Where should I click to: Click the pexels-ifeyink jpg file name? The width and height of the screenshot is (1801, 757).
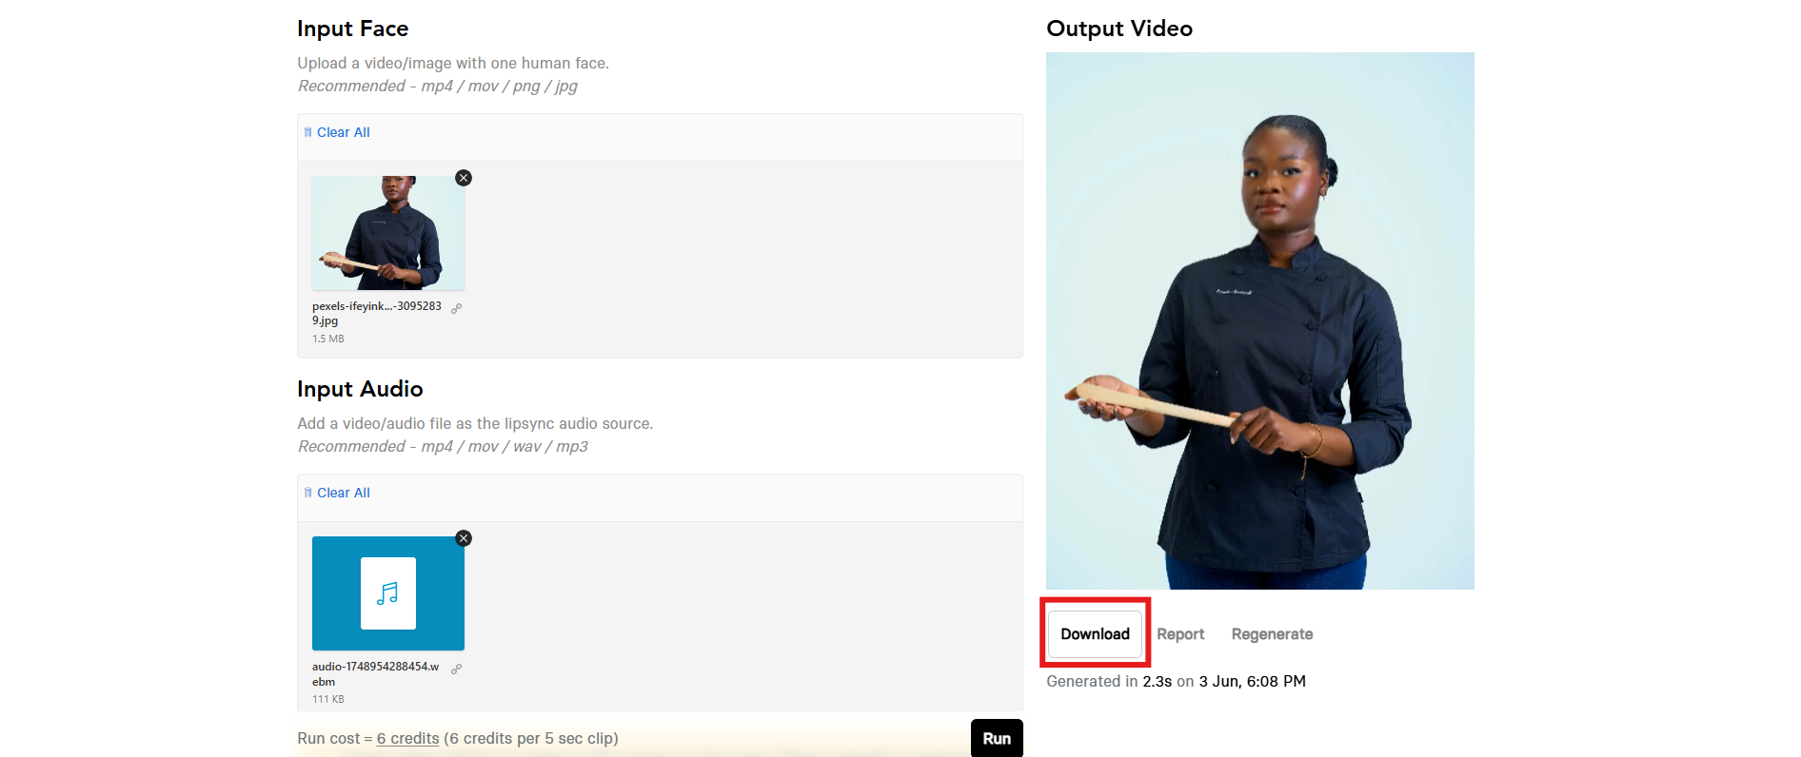coord(377,313)
